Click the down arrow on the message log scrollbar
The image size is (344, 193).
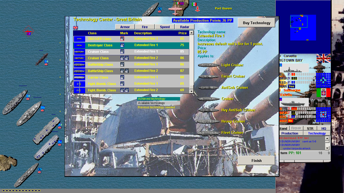pyautogui.click(x=328, y=148)
